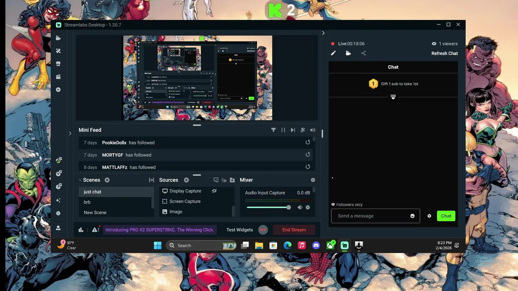Open the PRO X2 SUPERSTRIKE promo banner
This screenshot has width=518, height=291.
click(159, 230)
